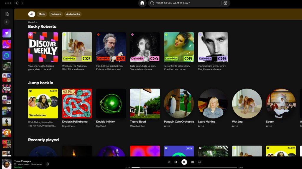Open the Browse icon in search bar
302x169 pixels.
[225, 3]
